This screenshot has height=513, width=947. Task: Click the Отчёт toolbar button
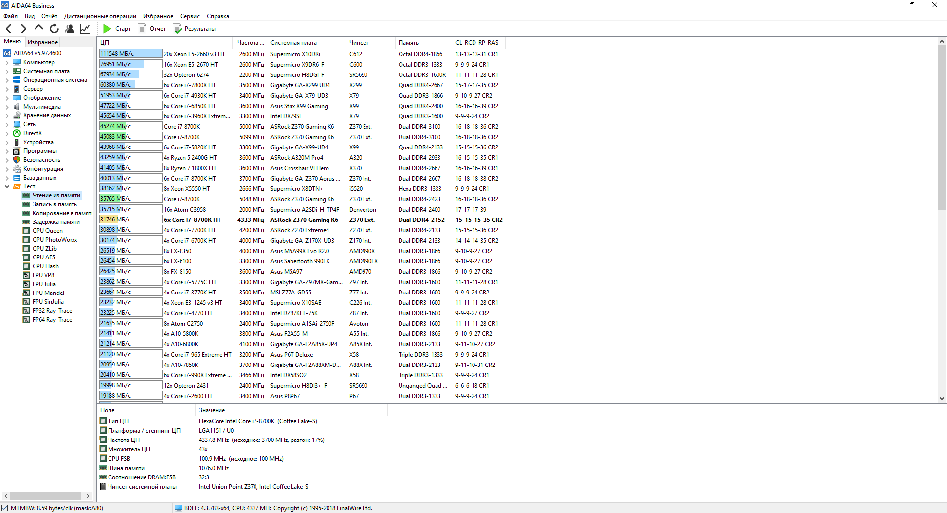(152, 29)
